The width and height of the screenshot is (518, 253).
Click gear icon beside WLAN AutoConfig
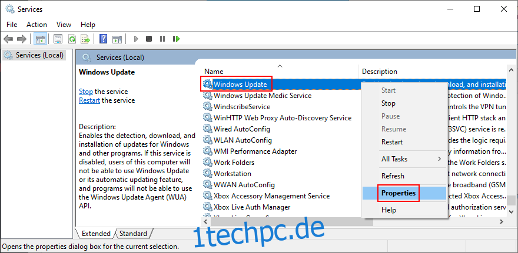[x=207, y=140]
